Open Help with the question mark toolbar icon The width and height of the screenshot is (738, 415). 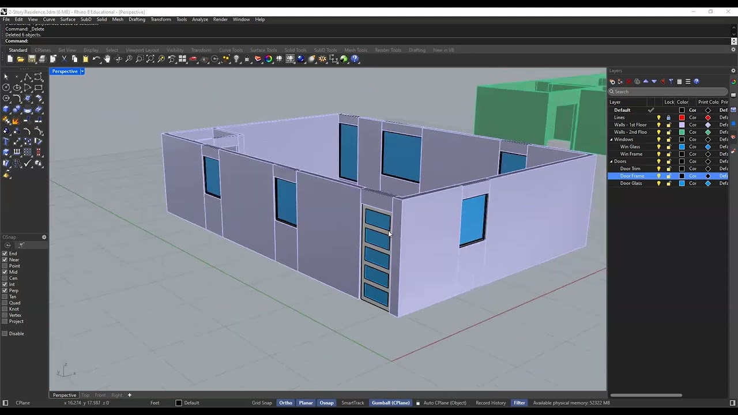355,59
